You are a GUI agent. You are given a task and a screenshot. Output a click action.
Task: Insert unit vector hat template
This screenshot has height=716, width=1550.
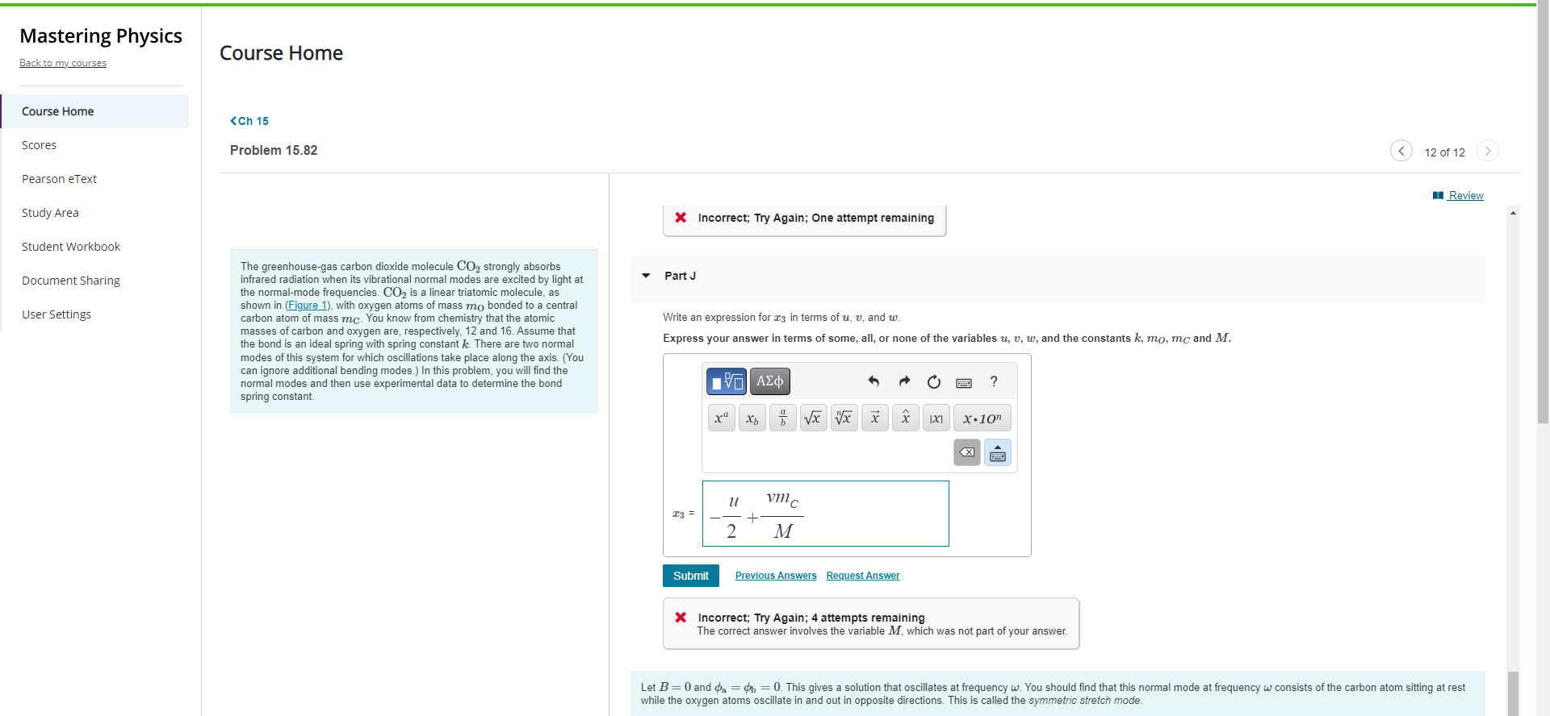[x=906, y=418]
